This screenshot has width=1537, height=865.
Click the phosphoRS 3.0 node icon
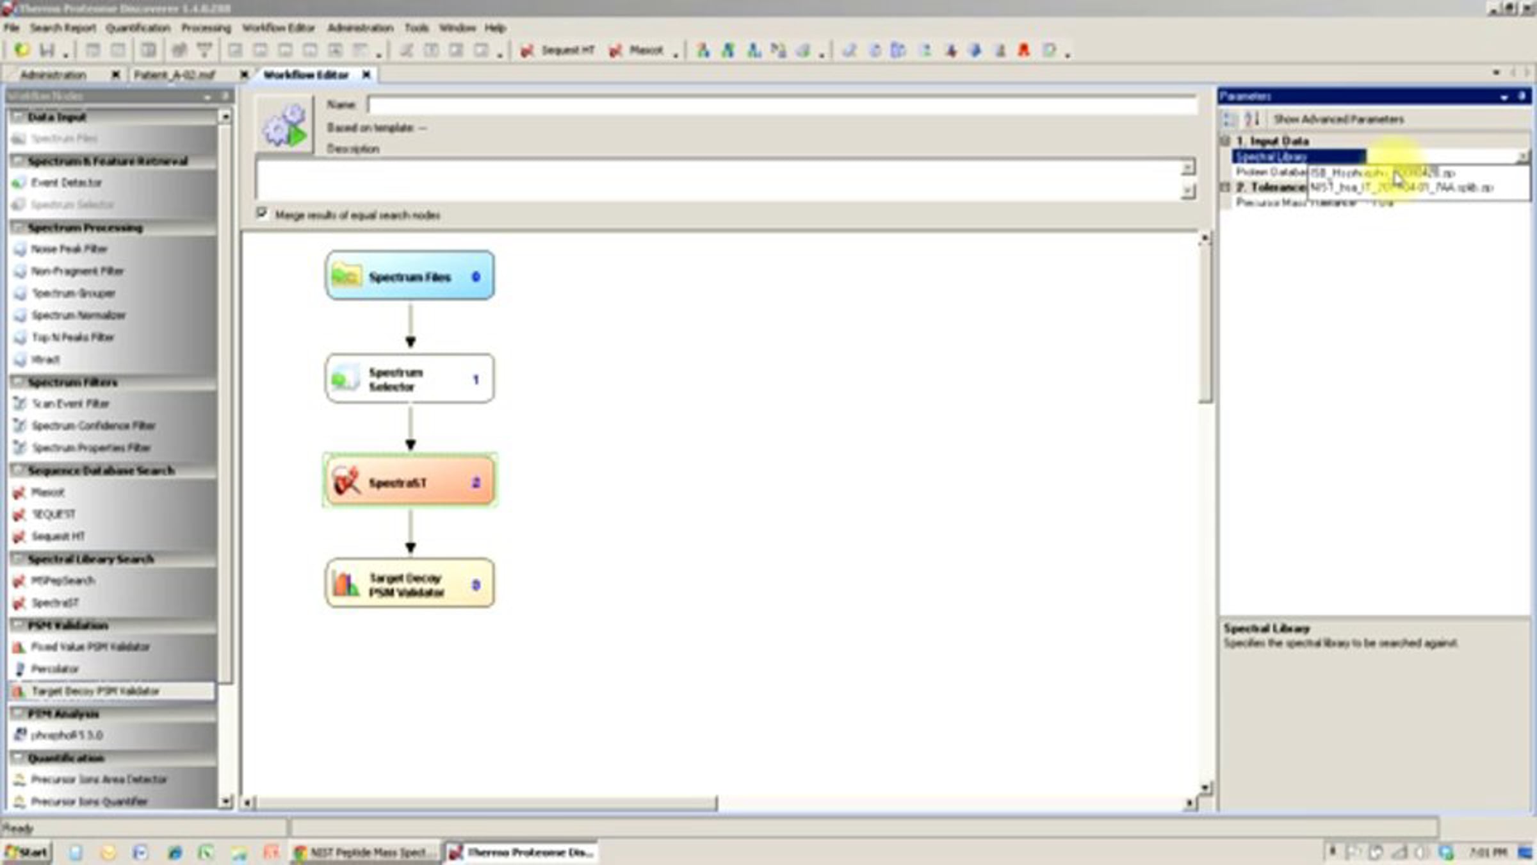(20, 735)
